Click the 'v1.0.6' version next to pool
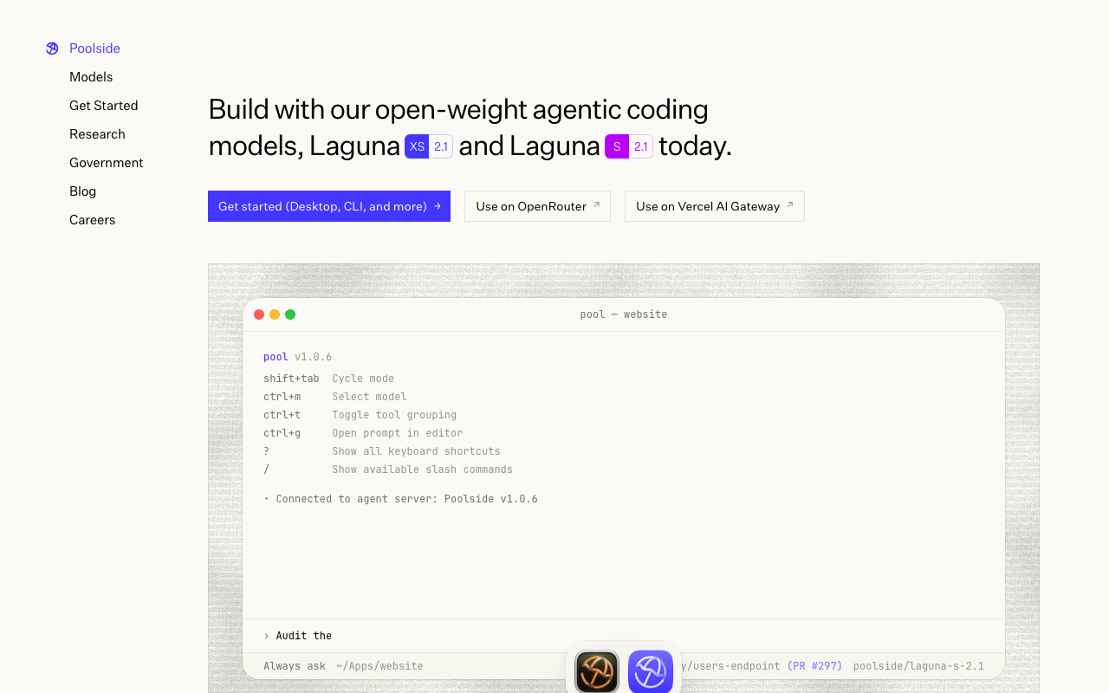The image size is (1109, 693). (314, 357)
